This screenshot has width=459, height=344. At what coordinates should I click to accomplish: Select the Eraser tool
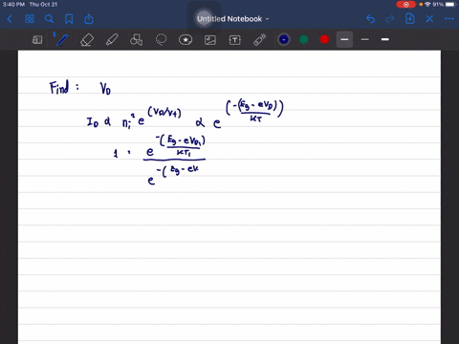tap(87, 40)
